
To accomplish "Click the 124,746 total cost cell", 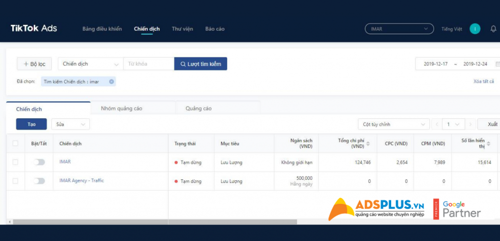I will (x=363, y=162).
